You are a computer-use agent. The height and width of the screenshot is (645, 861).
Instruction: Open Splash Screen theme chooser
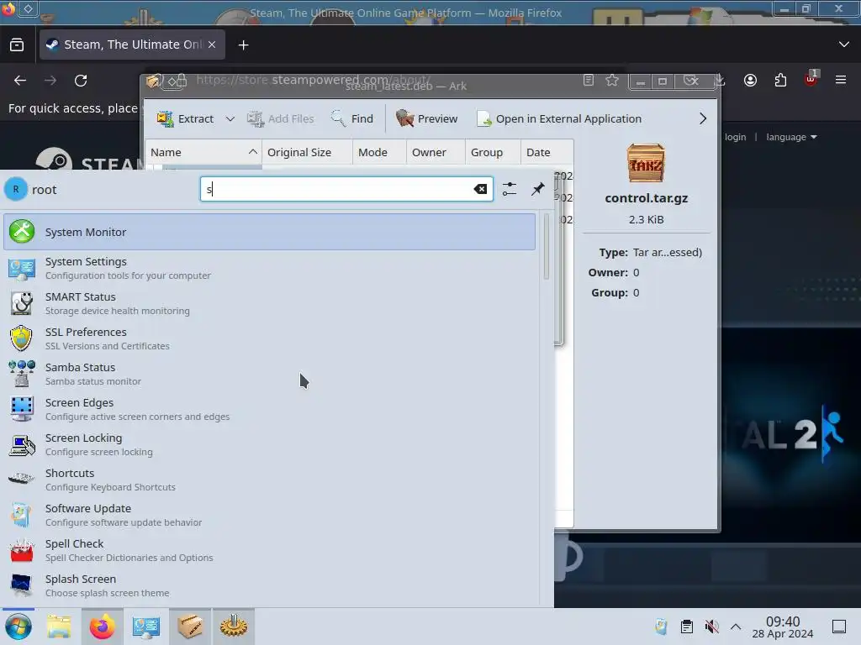[269, 585]
